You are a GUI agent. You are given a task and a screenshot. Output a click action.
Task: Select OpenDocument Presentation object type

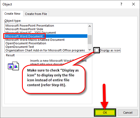[x=46, y=43]
